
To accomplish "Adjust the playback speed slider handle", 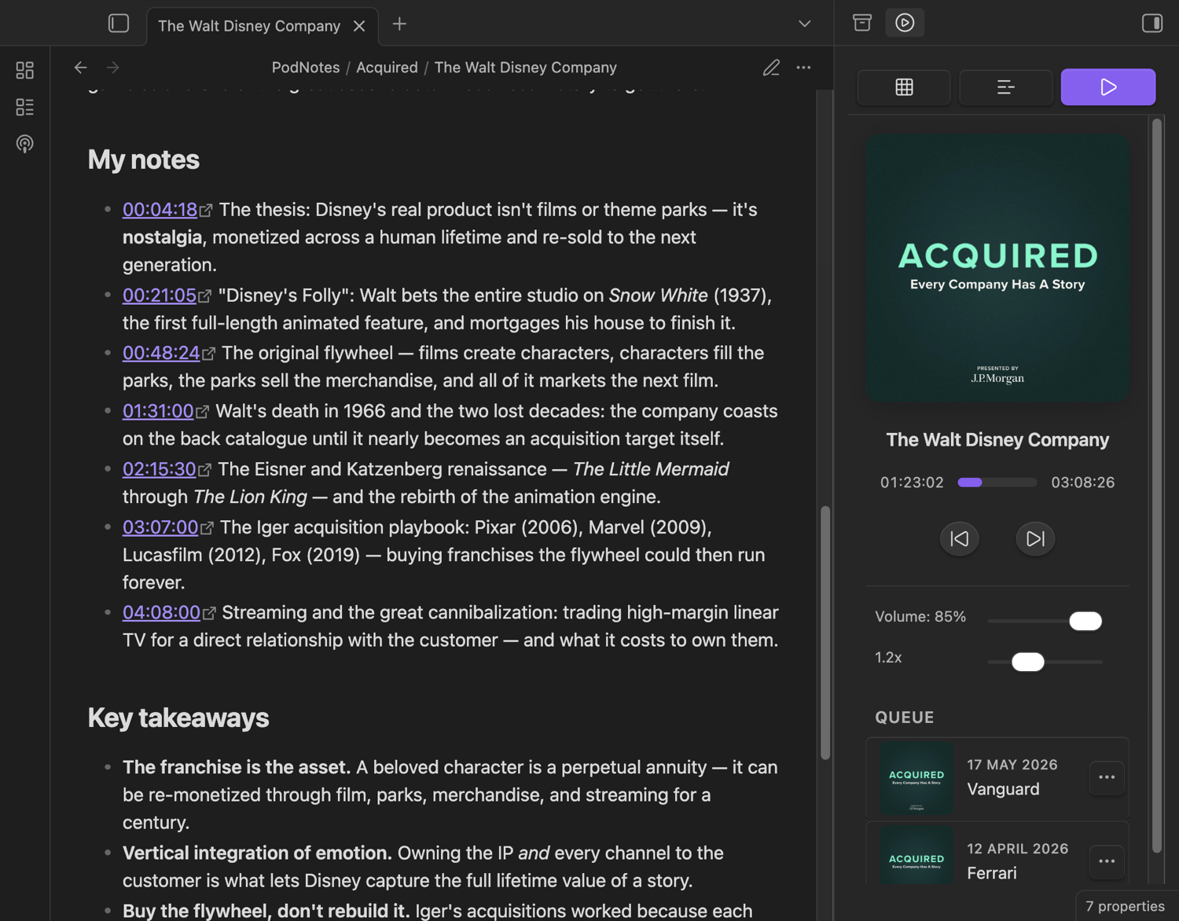I will 1028,662.
